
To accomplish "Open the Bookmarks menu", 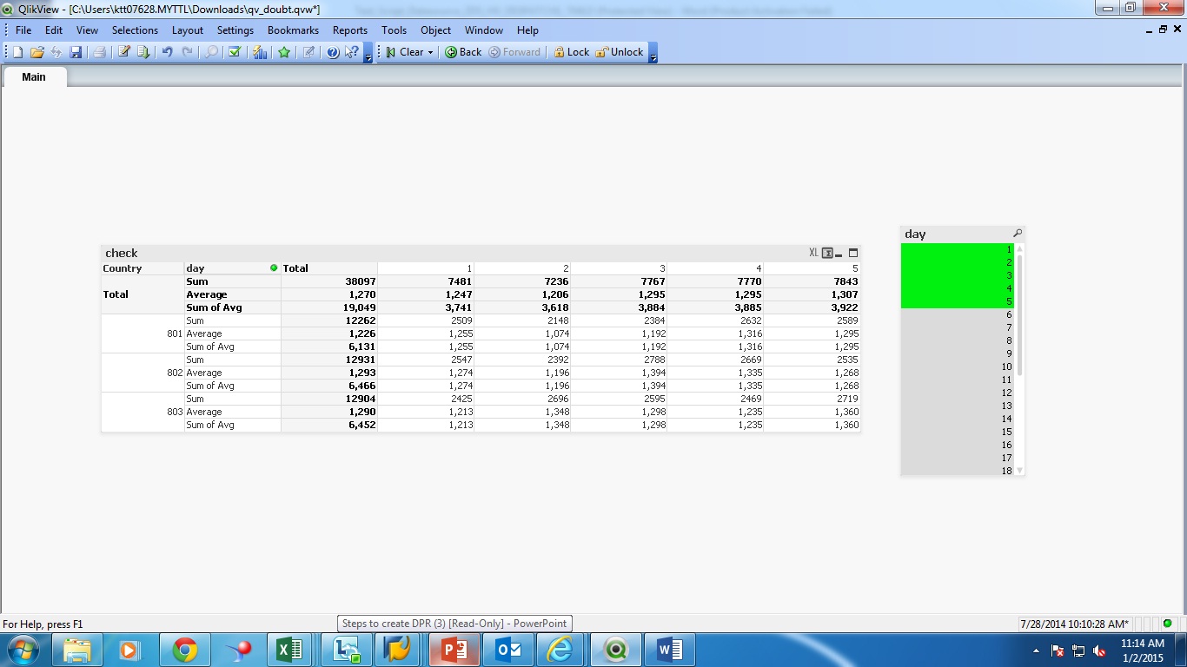I will [x=293, y=30].
